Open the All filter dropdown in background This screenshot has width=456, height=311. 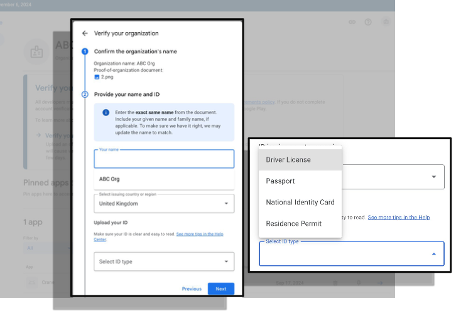pyautogui.click(x=47, y=248)
